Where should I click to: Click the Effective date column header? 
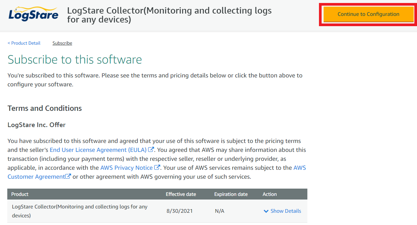pos(181,194)
